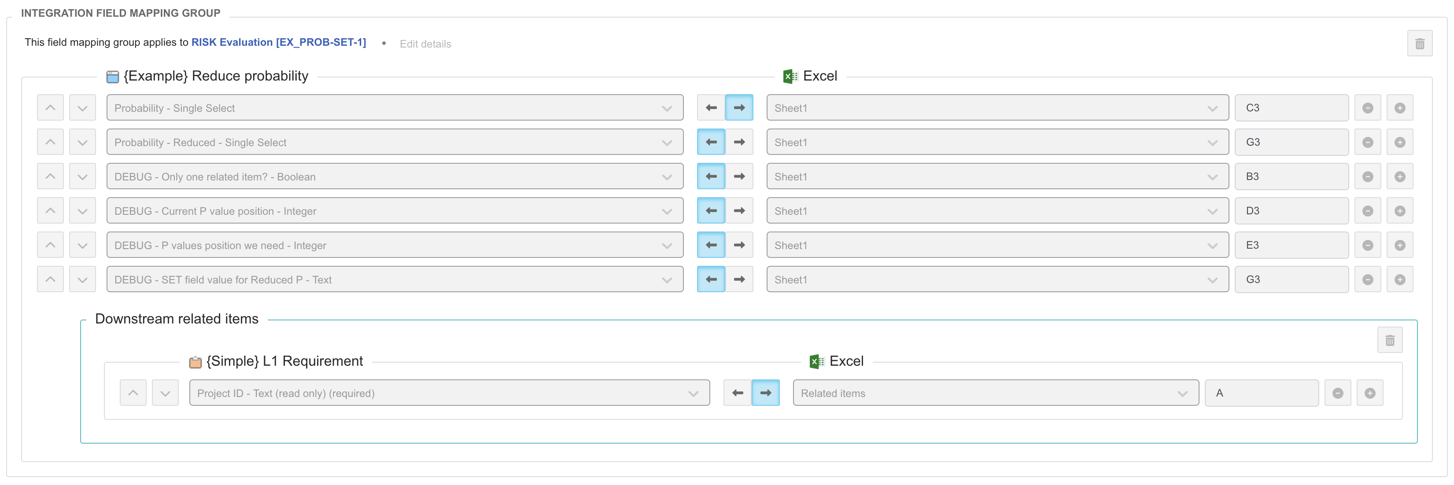The image size is (1454, 485).
Task: Open RISK Evaluation [EX_PROB-SET-1] link
Action: (x=279, y=42)
